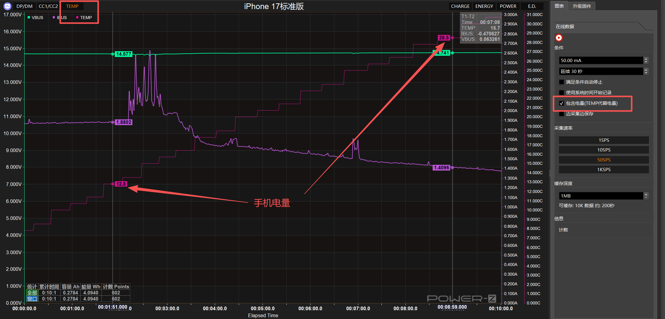Check 使用系统时间开始记录 option
665x319 pixels.
(561, 93)
